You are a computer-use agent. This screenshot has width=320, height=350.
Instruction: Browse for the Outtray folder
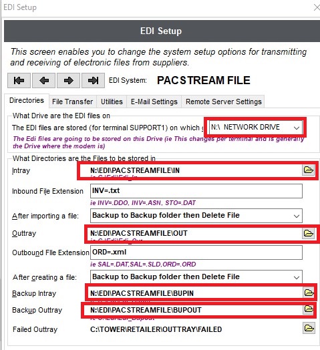pyautogui.click(x=309, y=233)
